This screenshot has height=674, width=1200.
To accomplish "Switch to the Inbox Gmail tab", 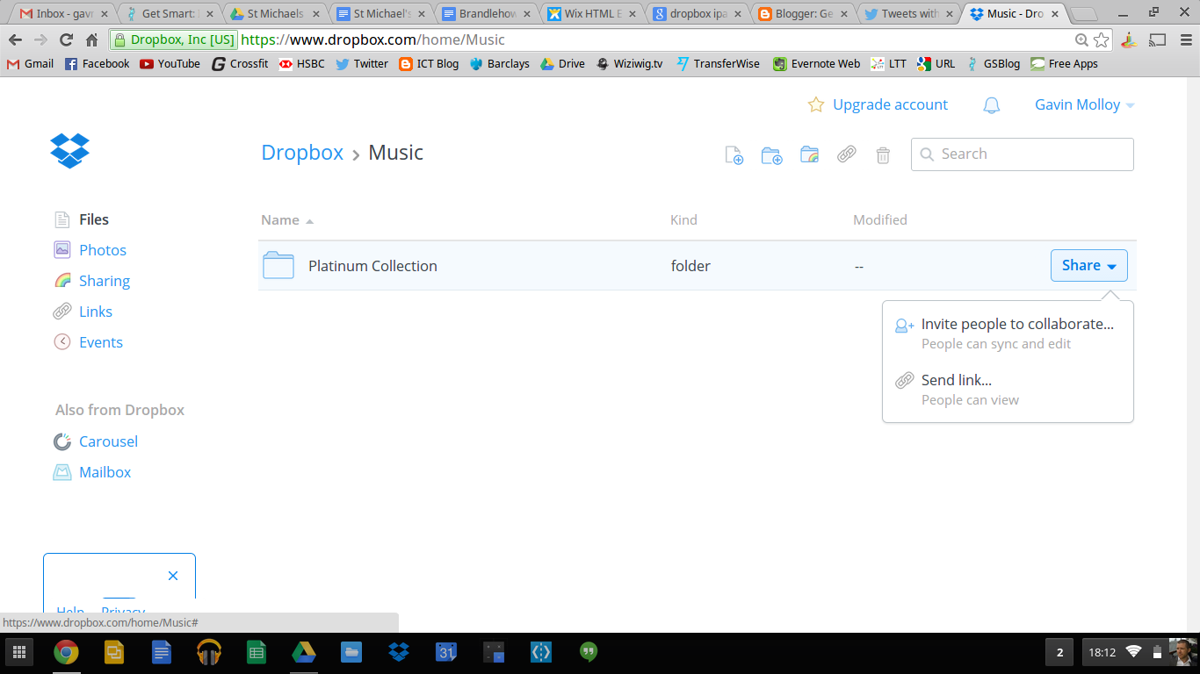I will point(62,14).
